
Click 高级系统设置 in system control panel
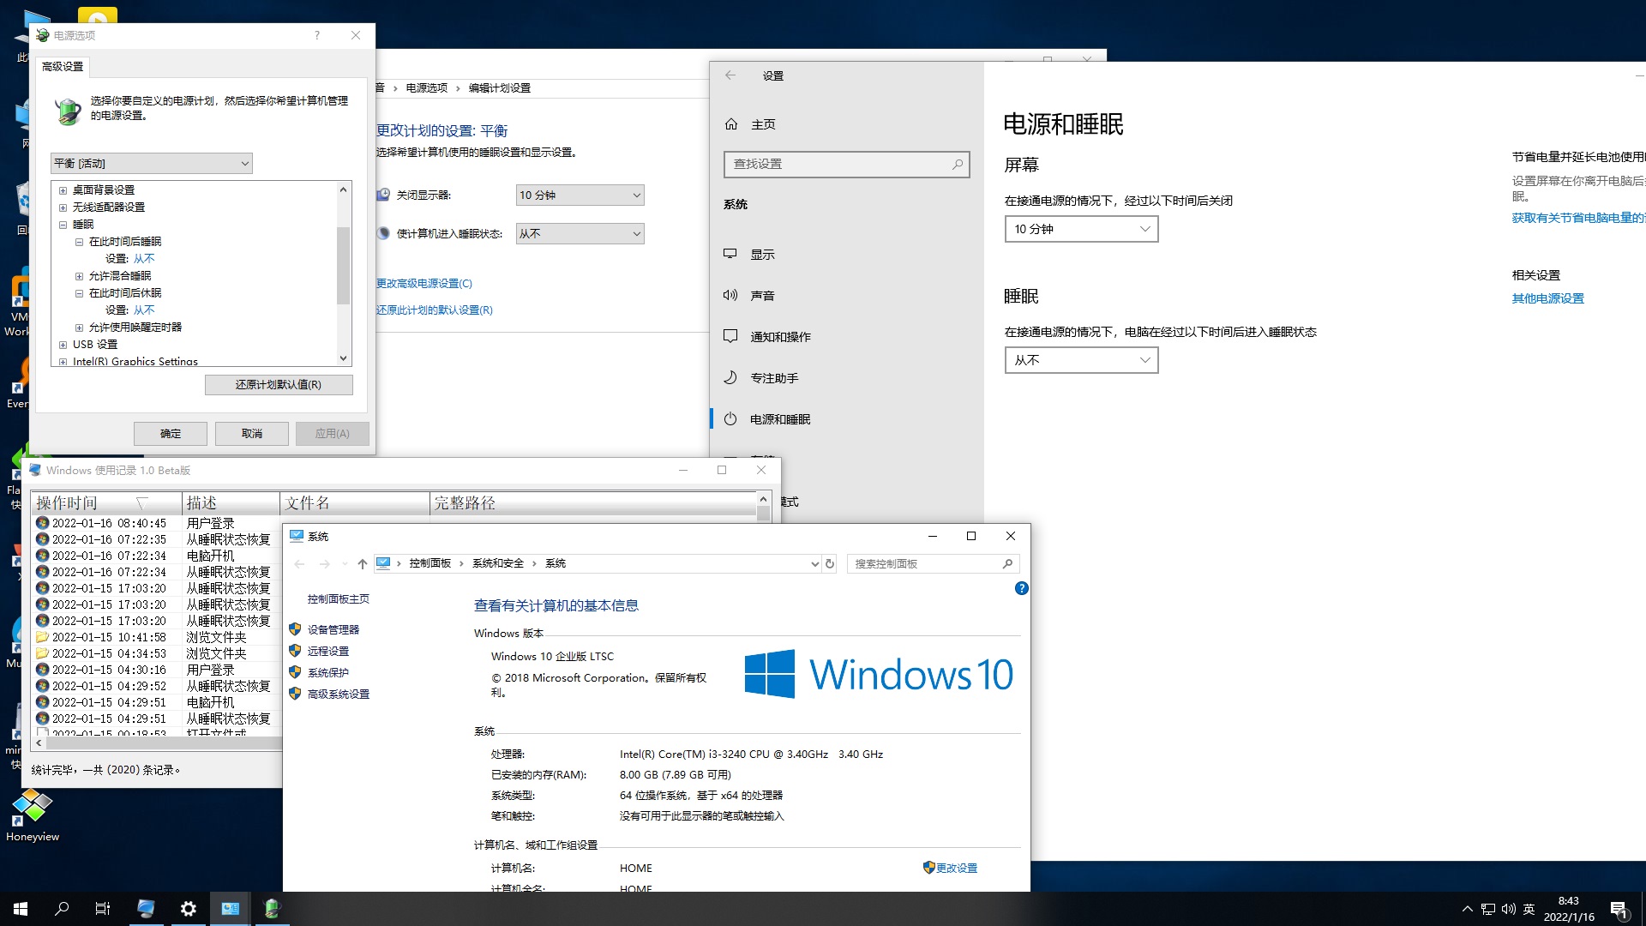point(339,693)
